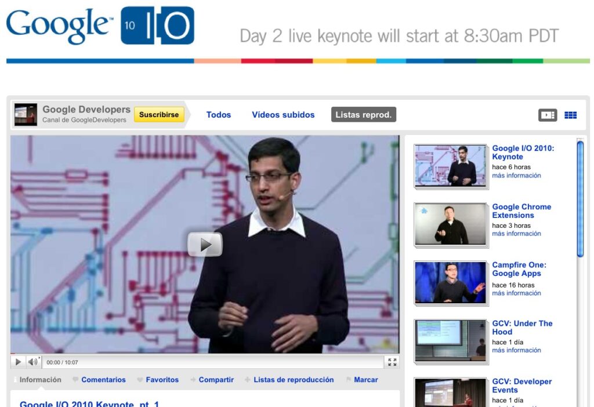Image resolution: width=594 pixels, height=407 pixels.
Task: Open Listas de reproducción option
Action: click(294, 380)
